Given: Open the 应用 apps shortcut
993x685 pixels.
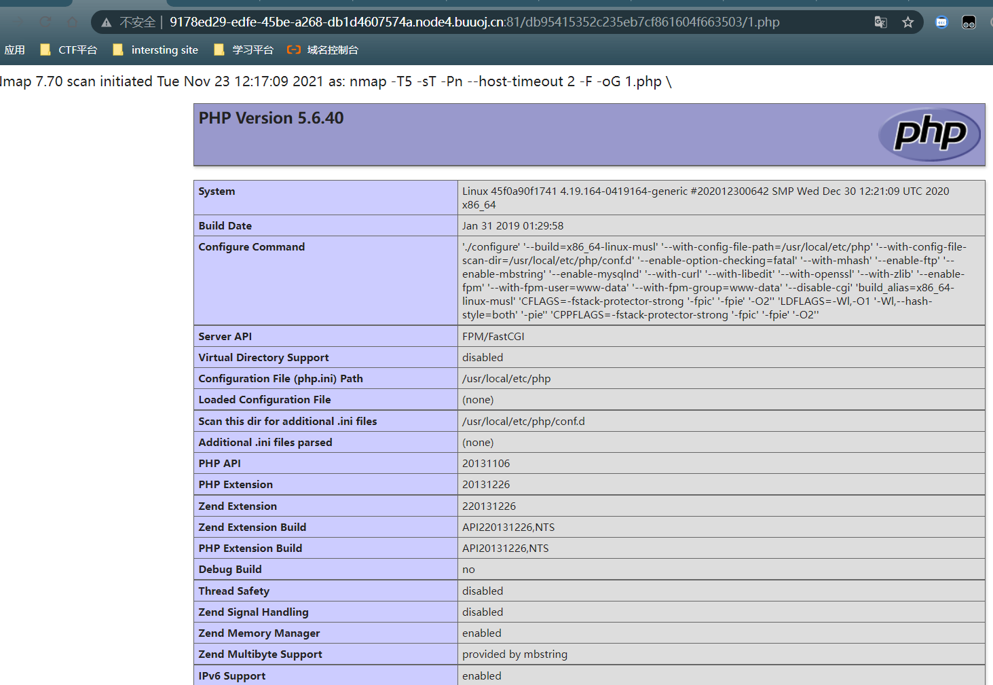Looking at the screenshot, I should (14, 50).
